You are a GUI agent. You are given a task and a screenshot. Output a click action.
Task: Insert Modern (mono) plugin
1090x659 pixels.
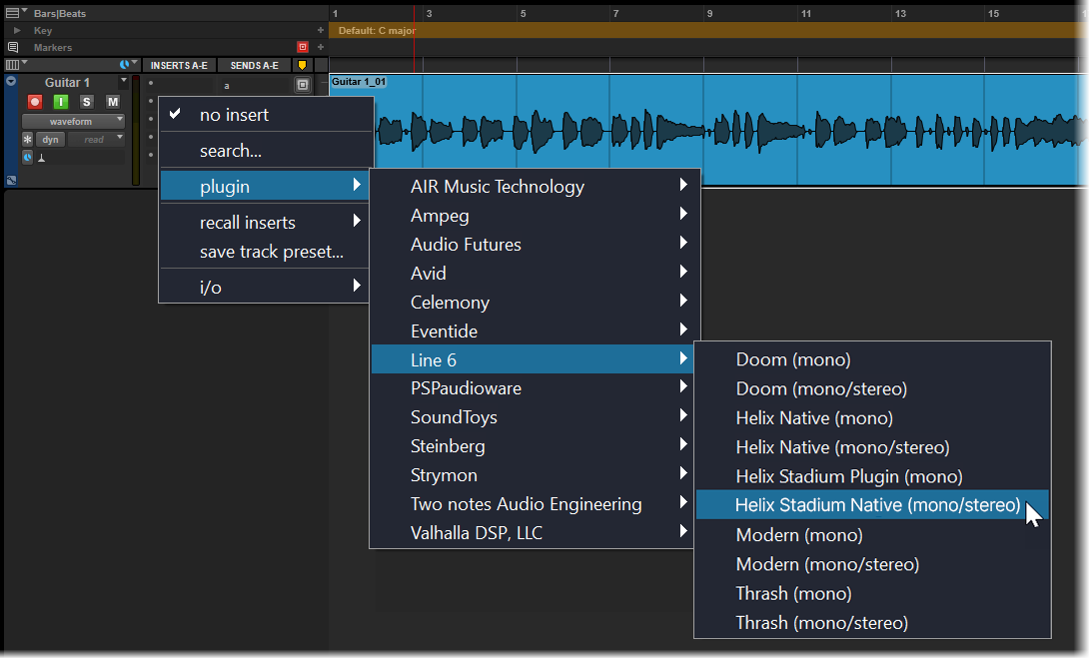[x=872, y=535]
